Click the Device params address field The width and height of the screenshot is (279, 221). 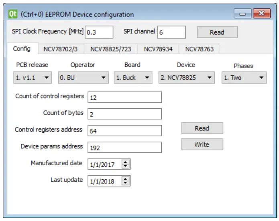(124, 147)
